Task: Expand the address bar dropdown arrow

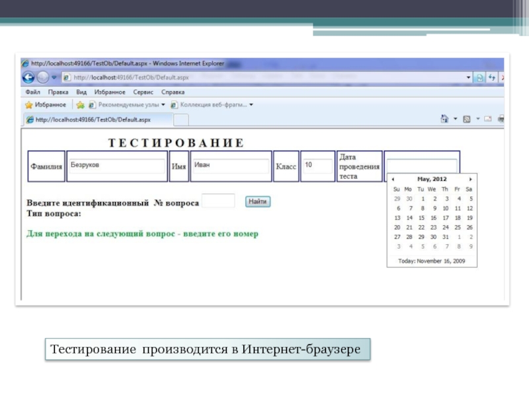Action: coord(469,78)
